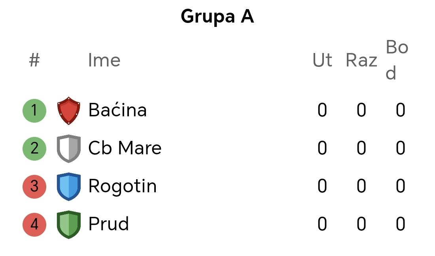The height and width of the screenshot is (256, 435).
Task: Select the red rank 3 badge
Action: coord(34,187)
